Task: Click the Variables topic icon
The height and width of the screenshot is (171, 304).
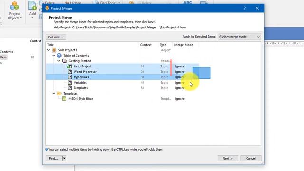Action: (x=70, y=83)
